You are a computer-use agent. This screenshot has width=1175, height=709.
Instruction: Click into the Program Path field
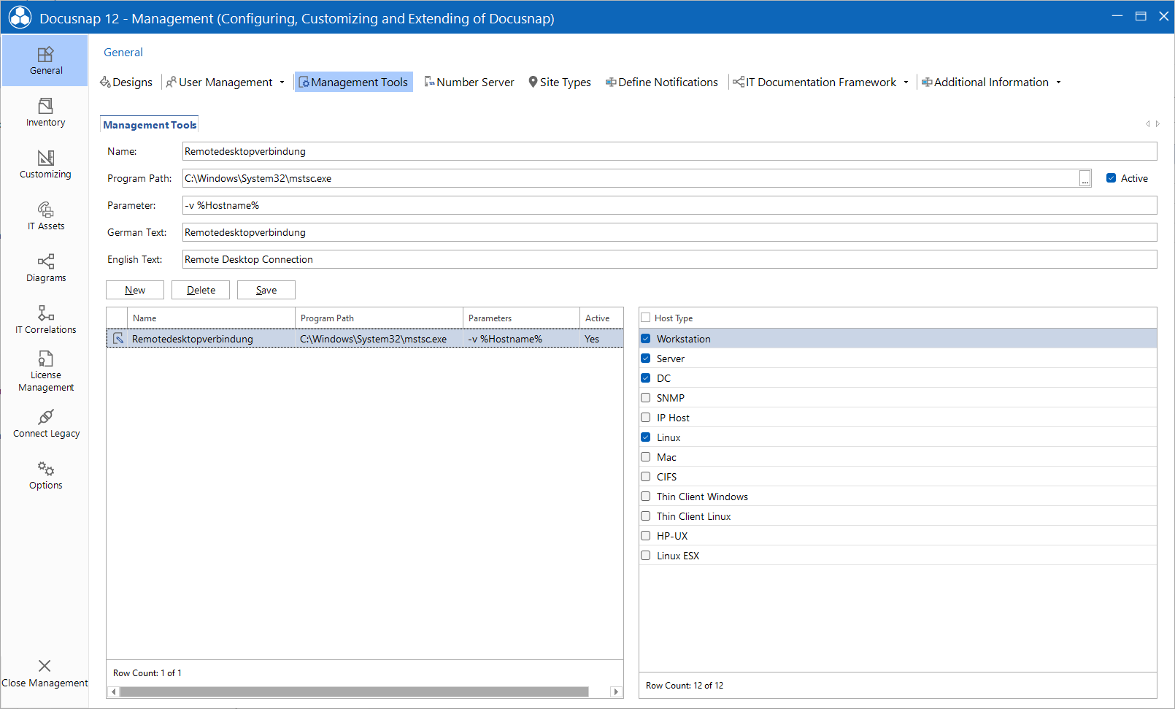[631, 178]
